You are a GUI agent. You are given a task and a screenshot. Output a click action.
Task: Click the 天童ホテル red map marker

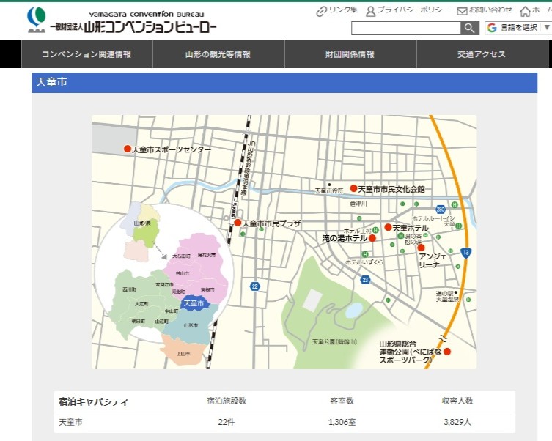(388, 227)
